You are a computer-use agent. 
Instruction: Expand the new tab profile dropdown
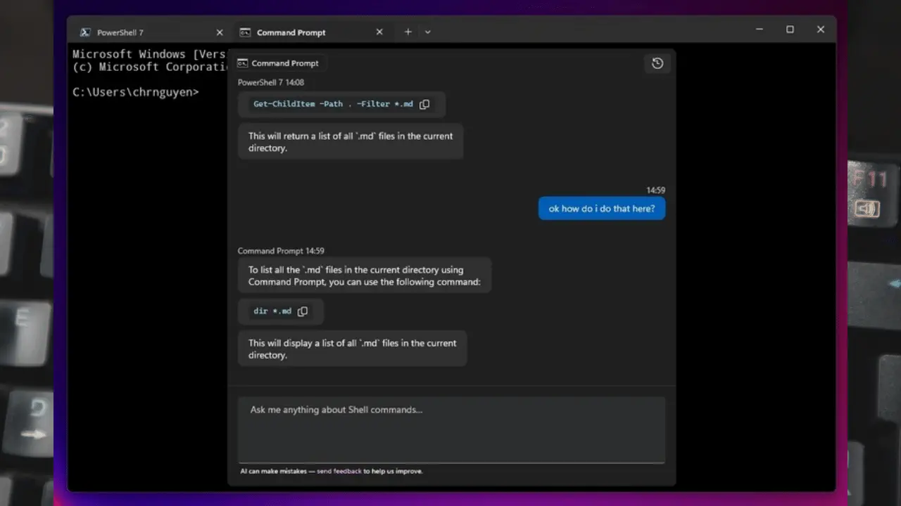coord(427,32)
